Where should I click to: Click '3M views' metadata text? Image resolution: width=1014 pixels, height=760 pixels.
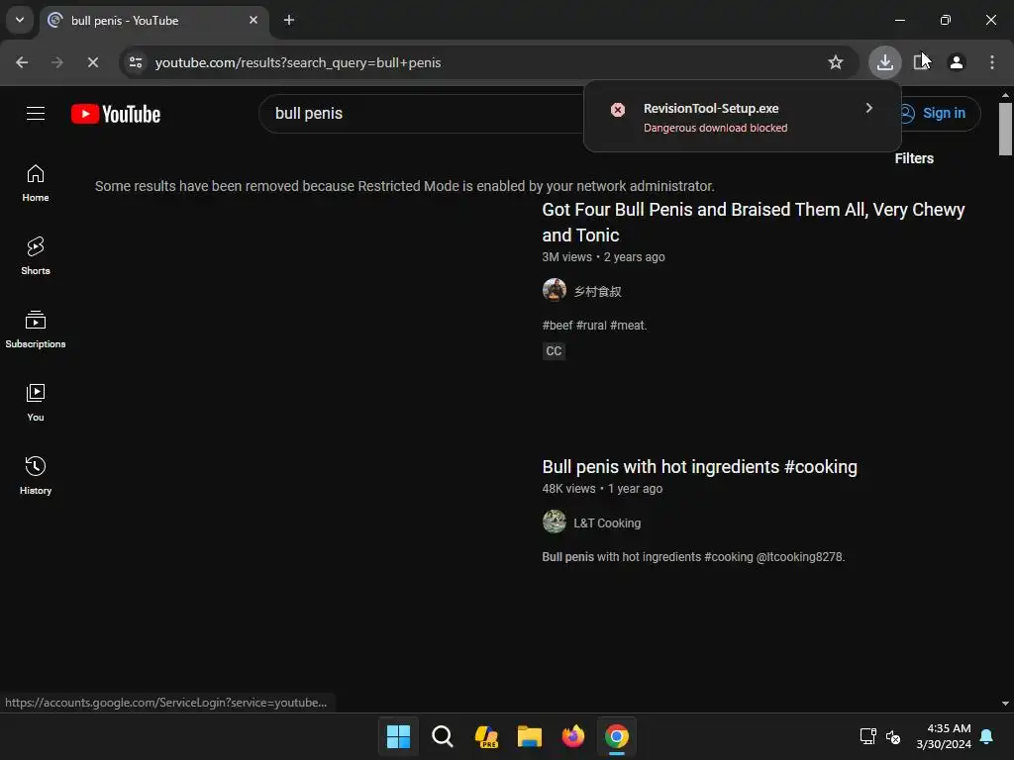point(567,257)
